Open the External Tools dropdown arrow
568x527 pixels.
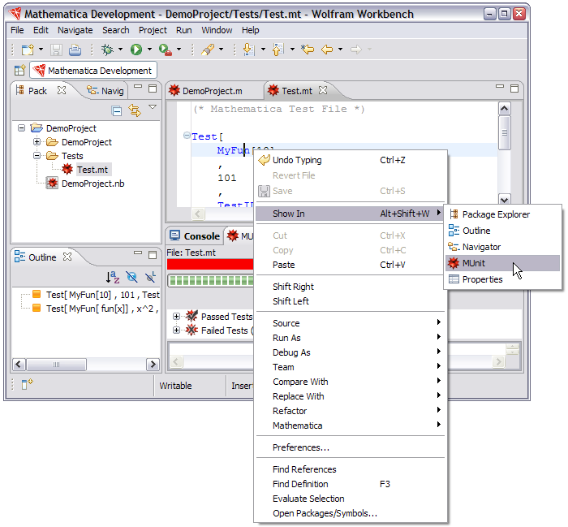pos(179,49)
